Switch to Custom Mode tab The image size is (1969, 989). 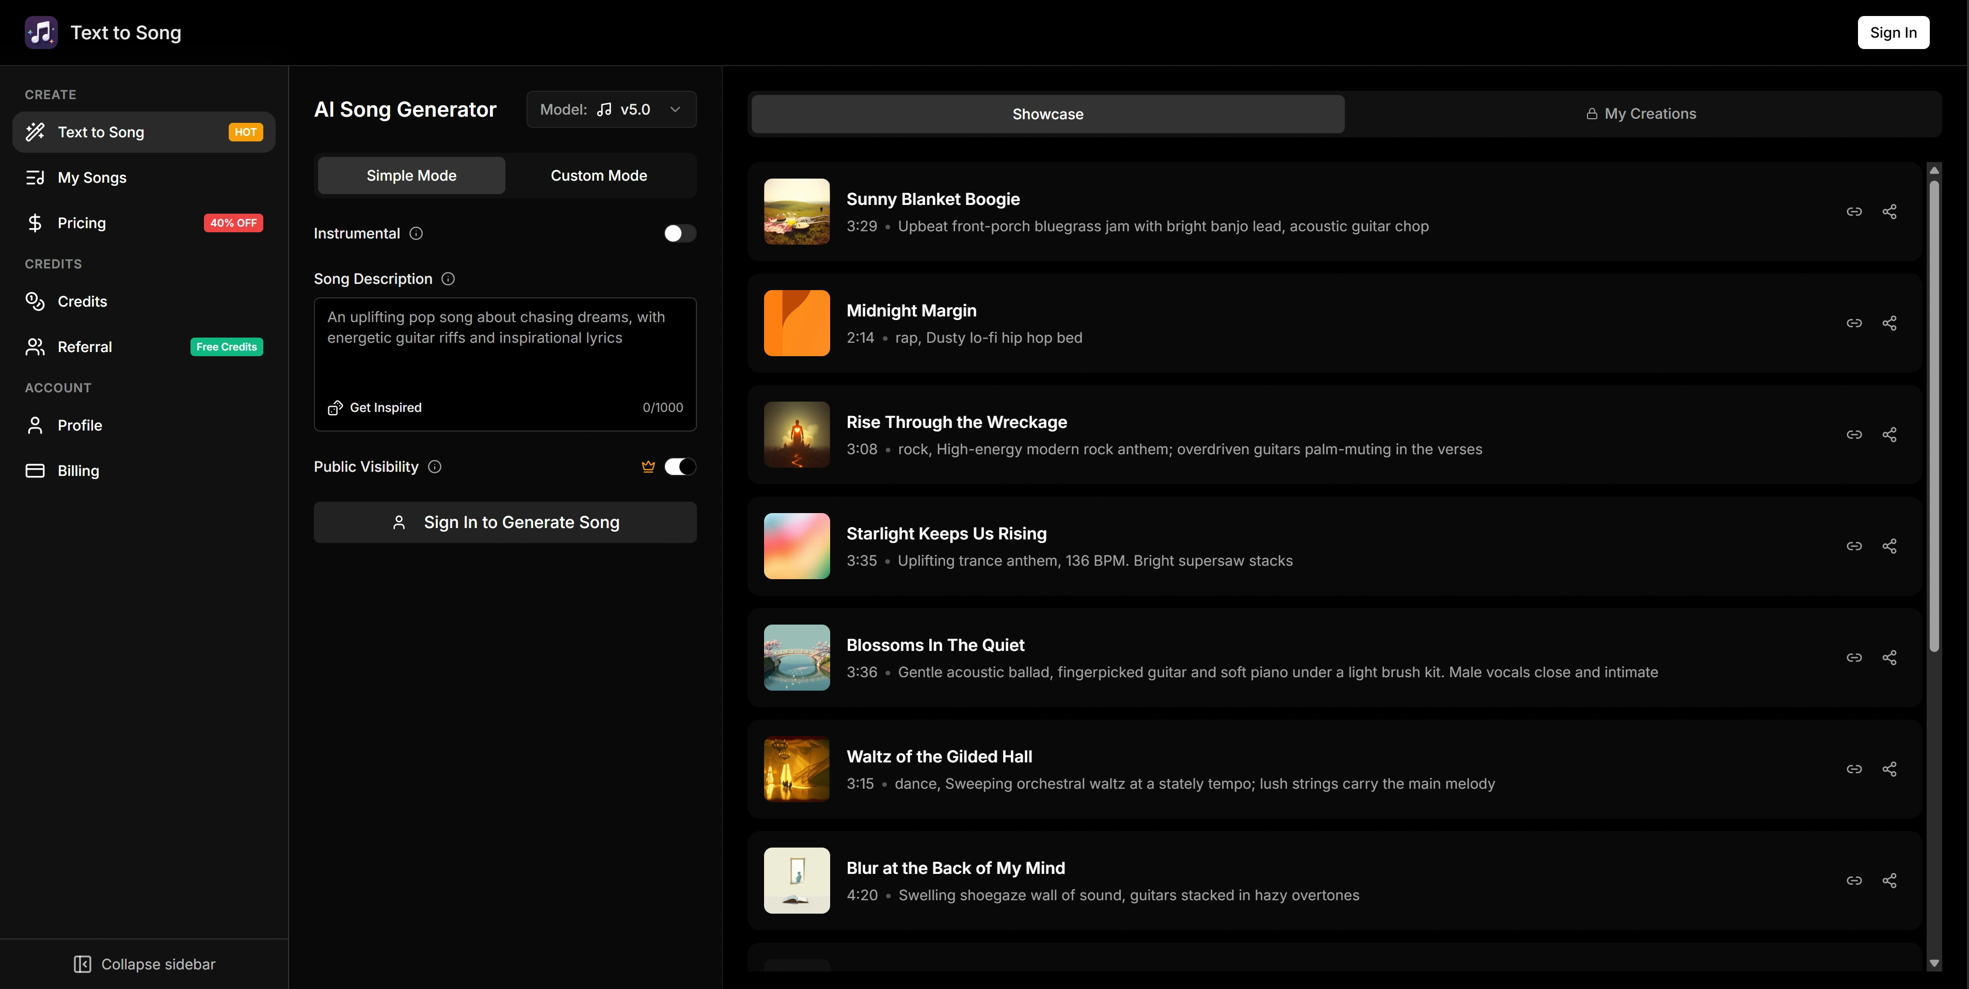click(x=598, y=176)
